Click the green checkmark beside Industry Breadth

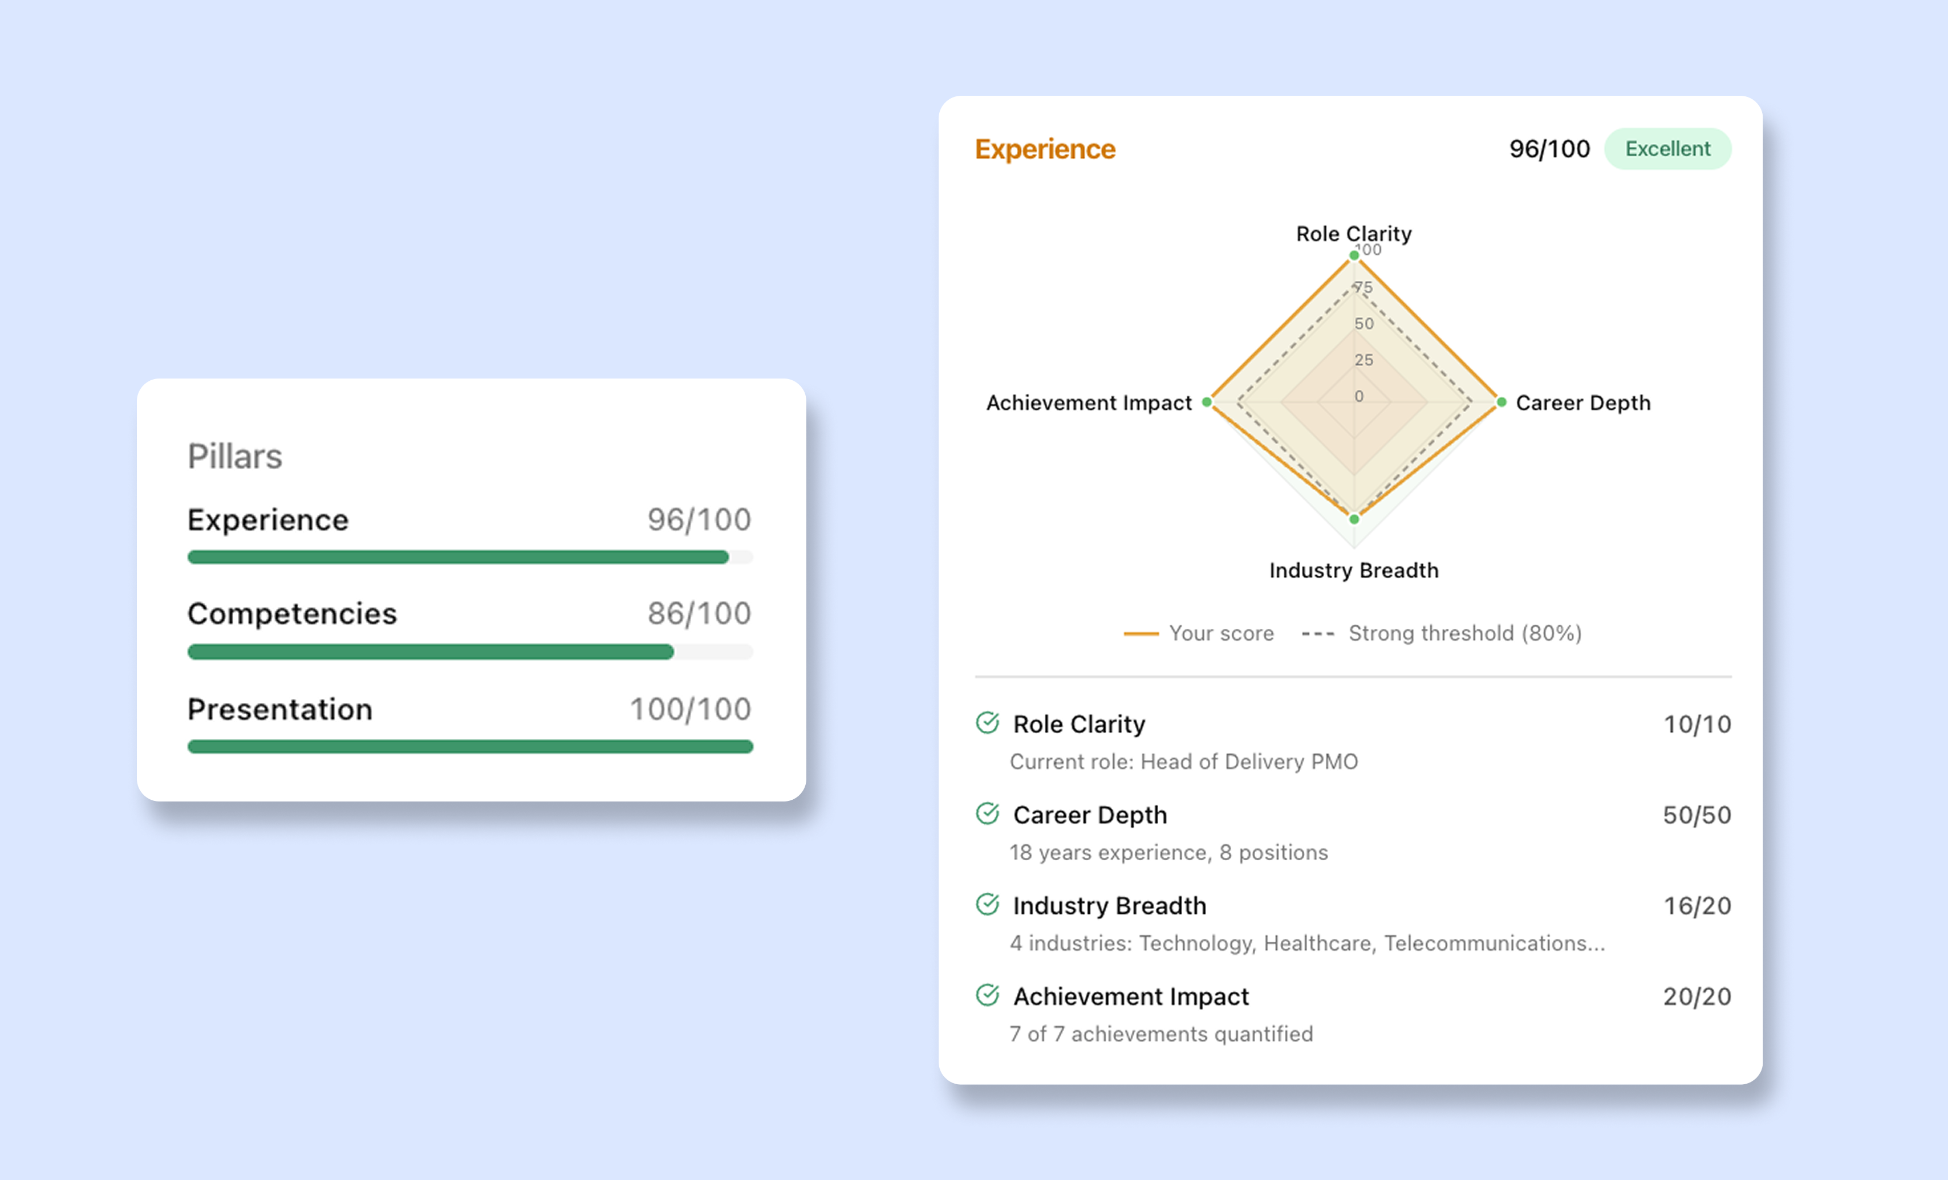pos(989,905)
